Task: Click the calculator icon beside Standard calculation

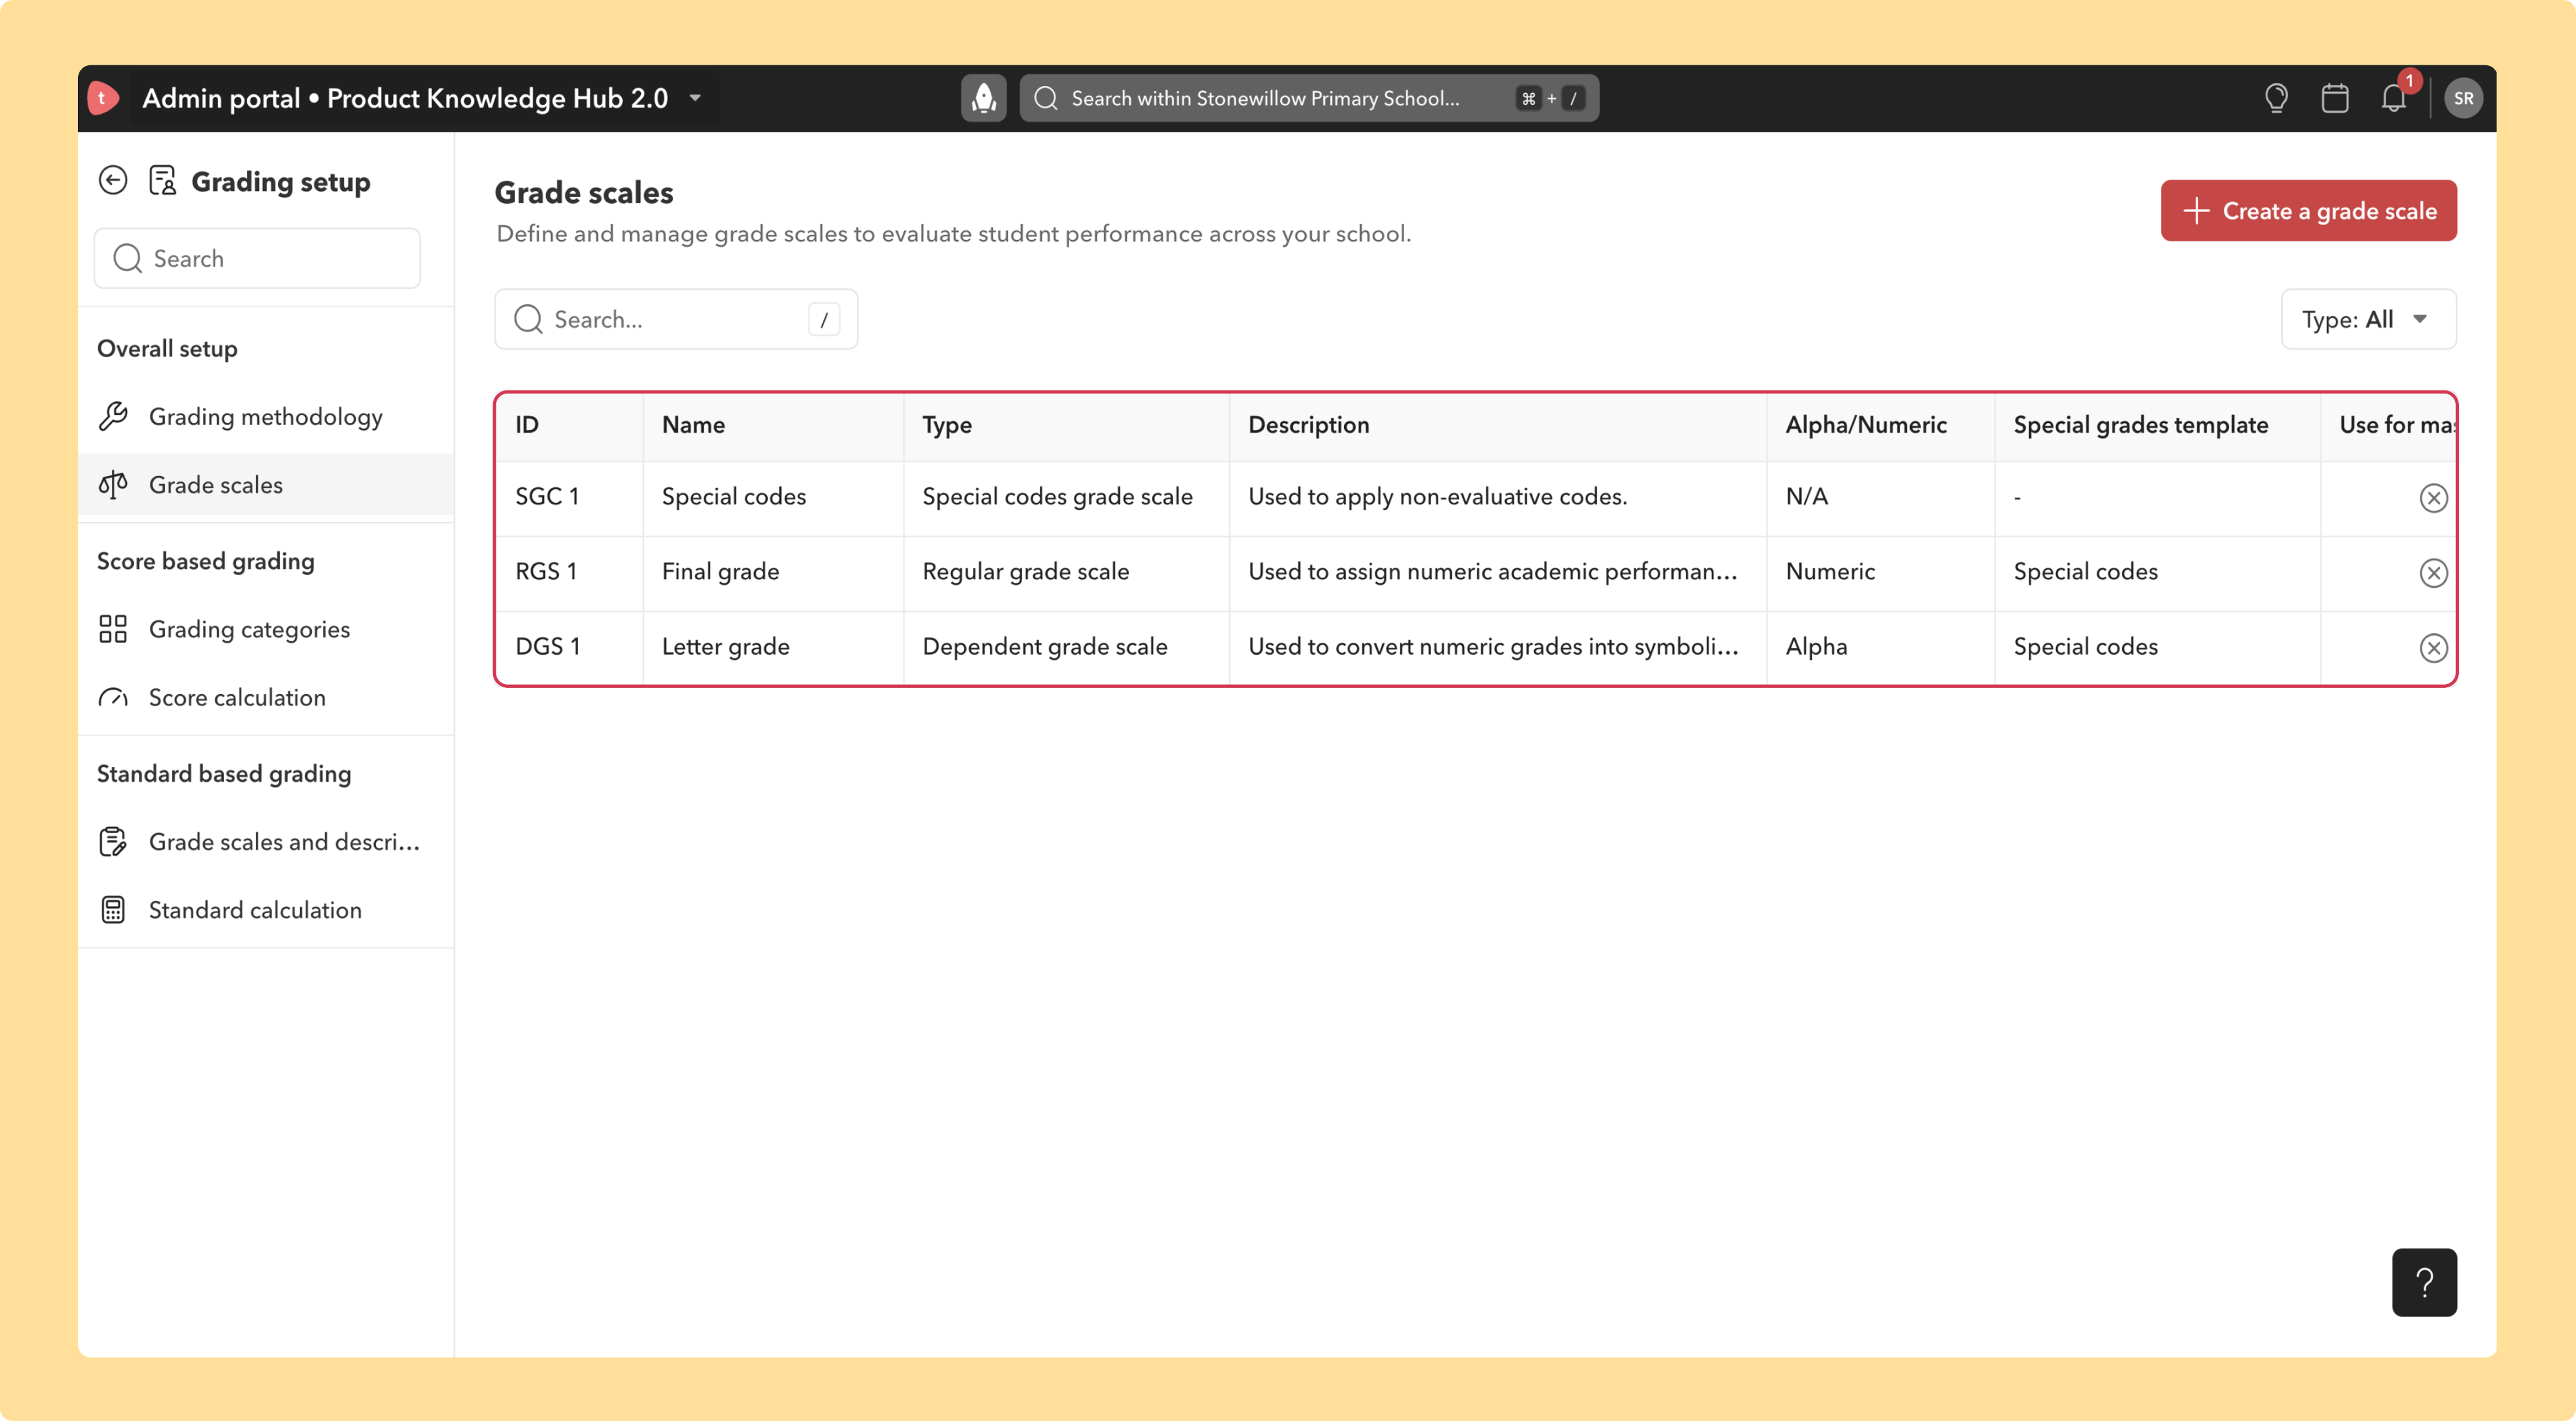Action: point(113,910)
